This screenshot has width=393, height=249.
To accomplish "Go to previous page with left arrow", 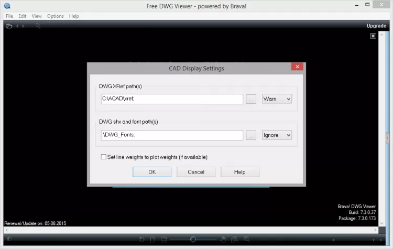I will coord(17,26).
